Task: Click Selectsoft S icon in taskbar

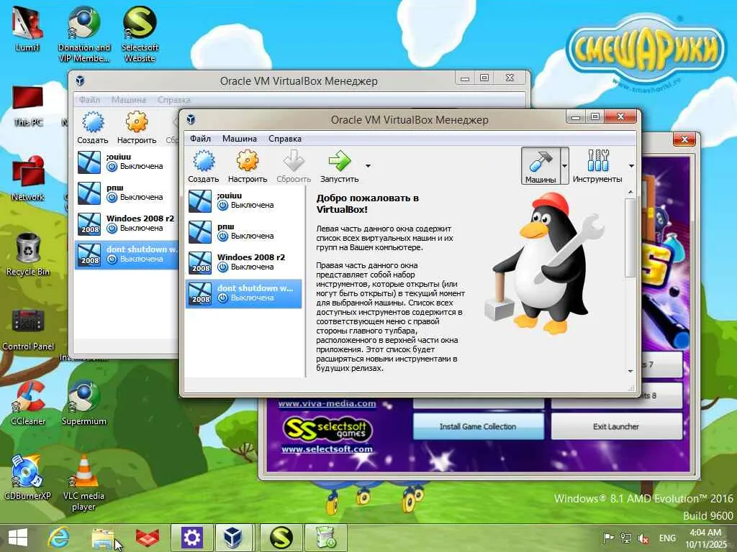Action: click(x=281, y=538)
